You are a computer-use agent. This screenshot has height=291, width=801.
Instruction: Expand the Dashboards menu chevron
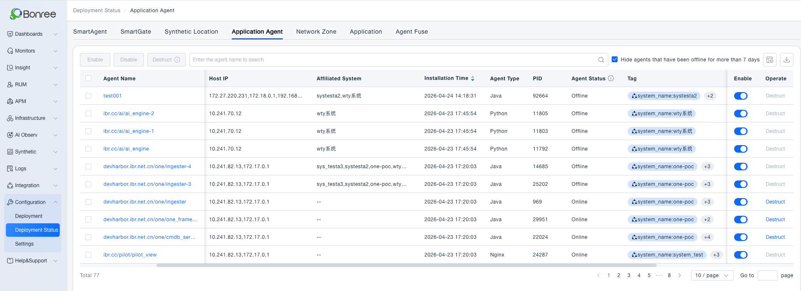click(x=56, y=34)
